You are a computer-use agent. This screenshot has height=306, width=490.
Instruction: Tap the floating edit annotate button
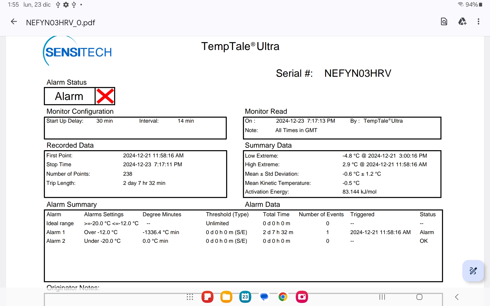473,271
